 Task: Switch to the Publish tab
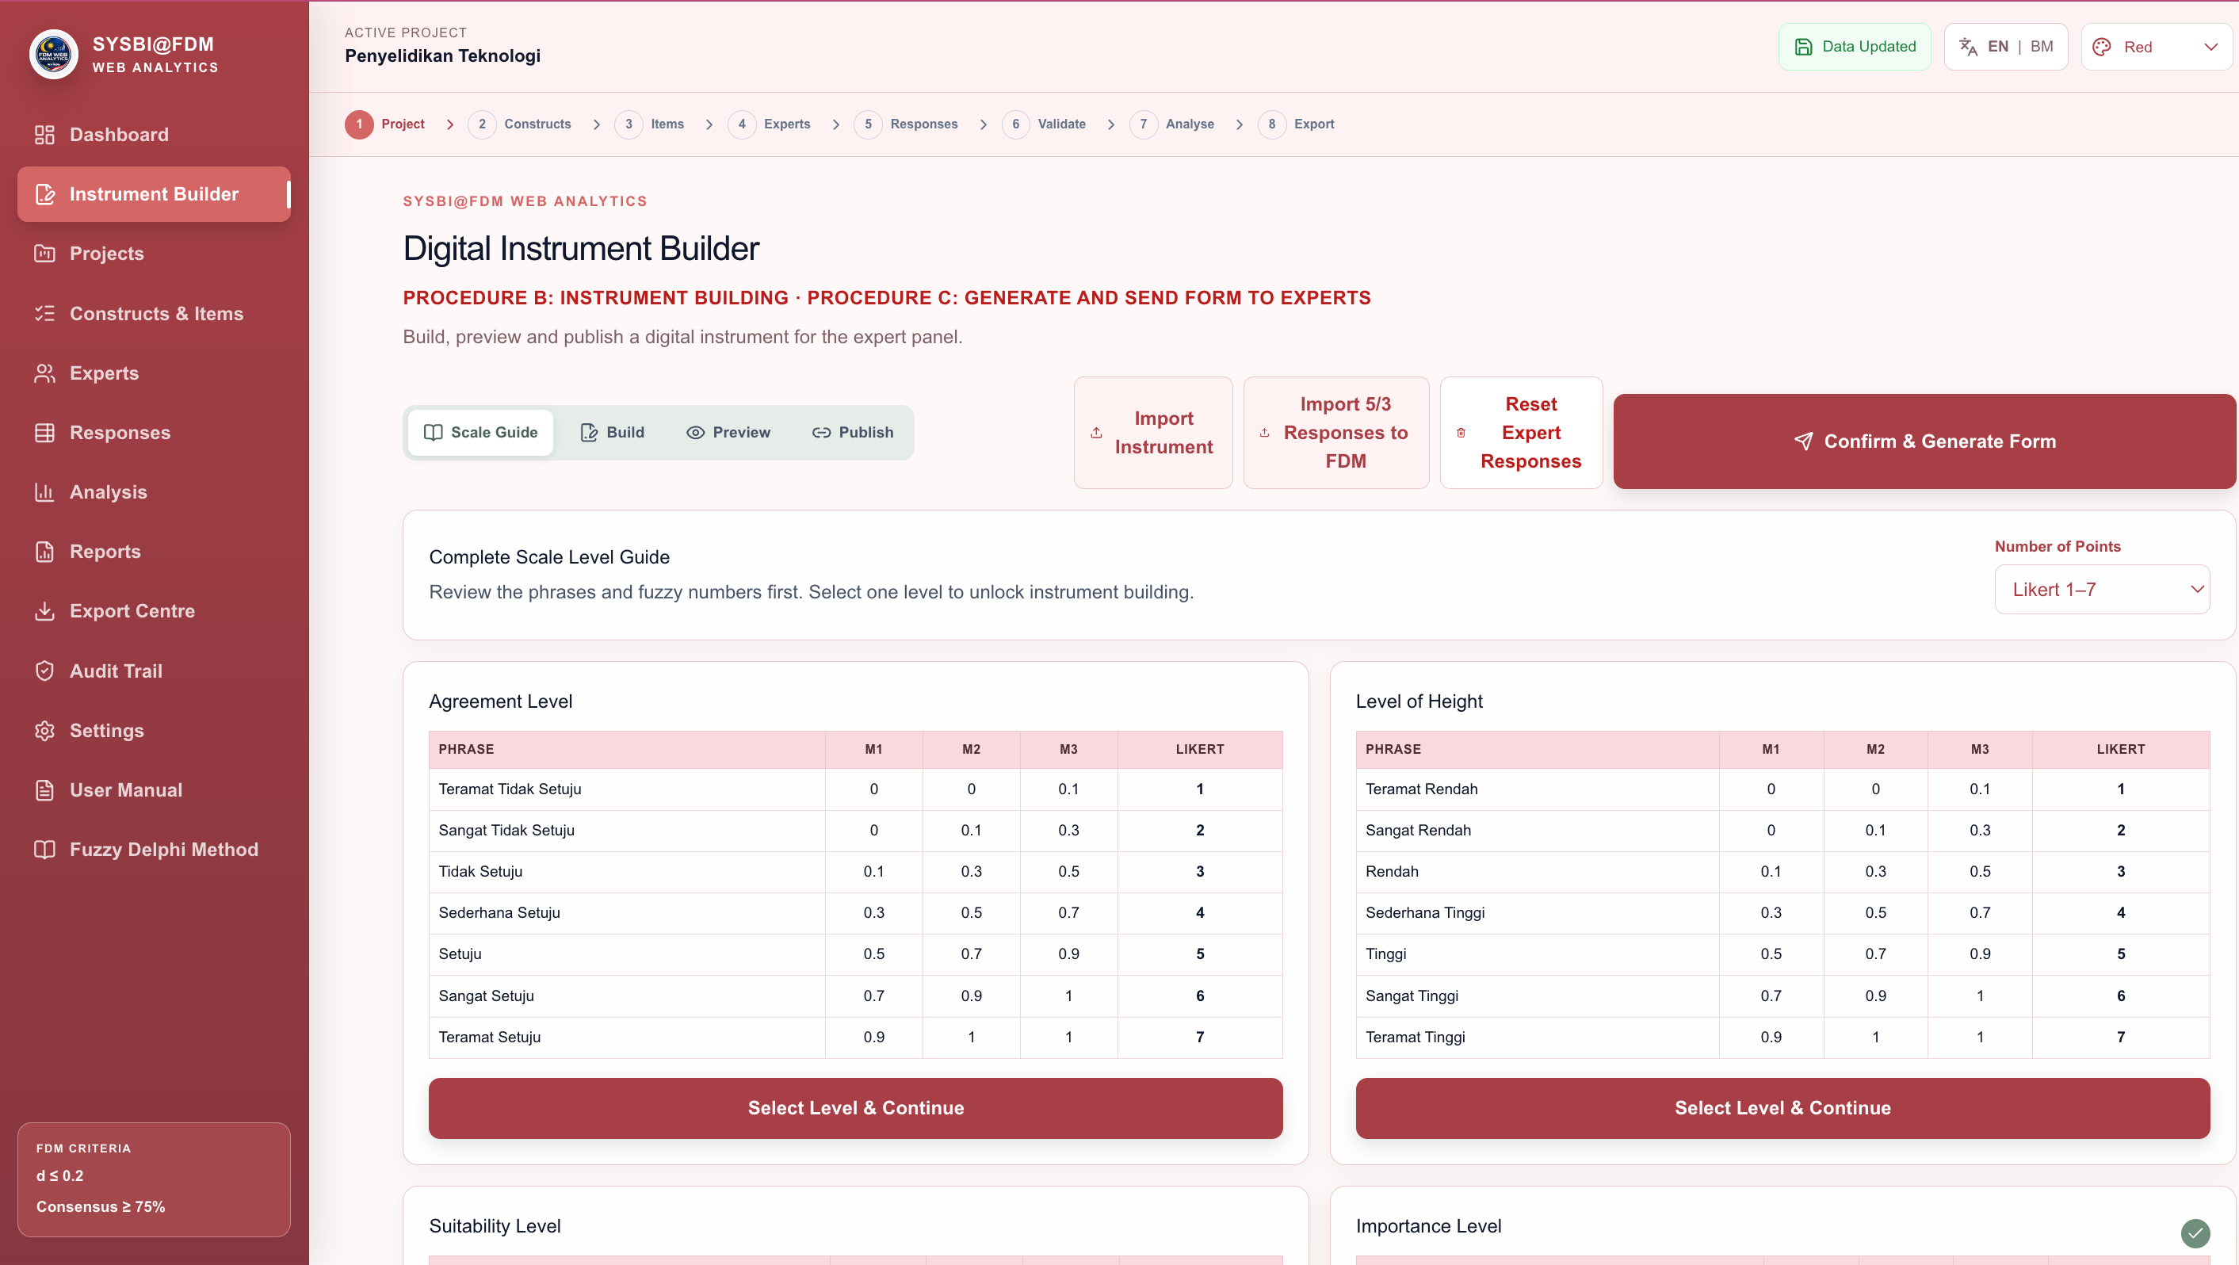click(x=853, y=432)
